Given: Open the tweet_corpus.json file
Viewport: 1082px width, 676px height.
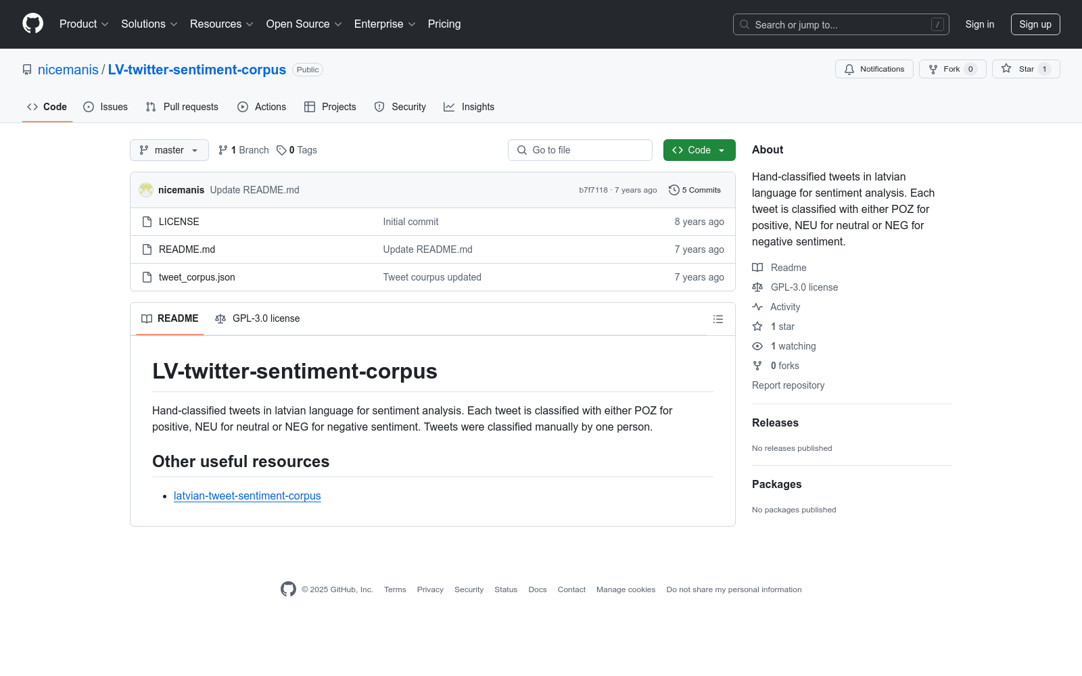Looking at the screenshot, I should click(197, 277).
